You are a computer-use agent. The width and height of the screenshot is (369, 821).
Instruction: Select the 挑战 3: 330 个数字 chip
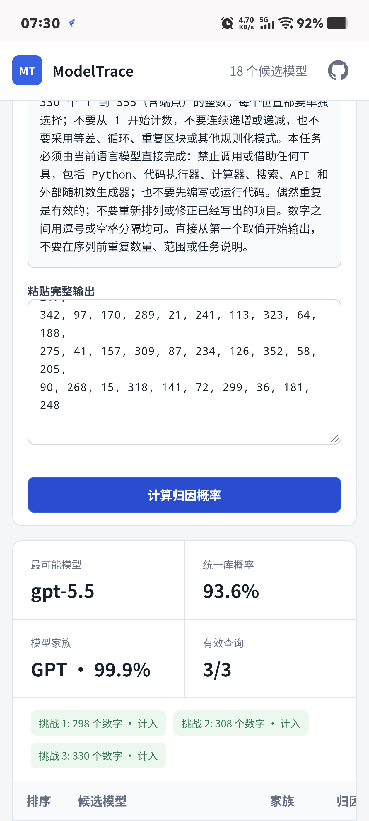click(x=98, y=755)
